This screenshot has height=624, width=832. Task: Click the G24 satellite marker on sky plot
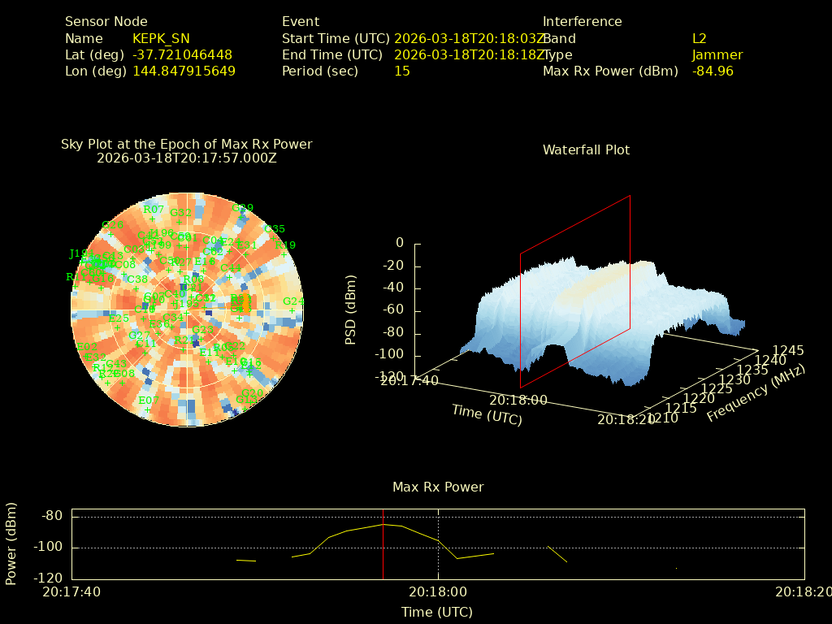[x=292, y=310]
